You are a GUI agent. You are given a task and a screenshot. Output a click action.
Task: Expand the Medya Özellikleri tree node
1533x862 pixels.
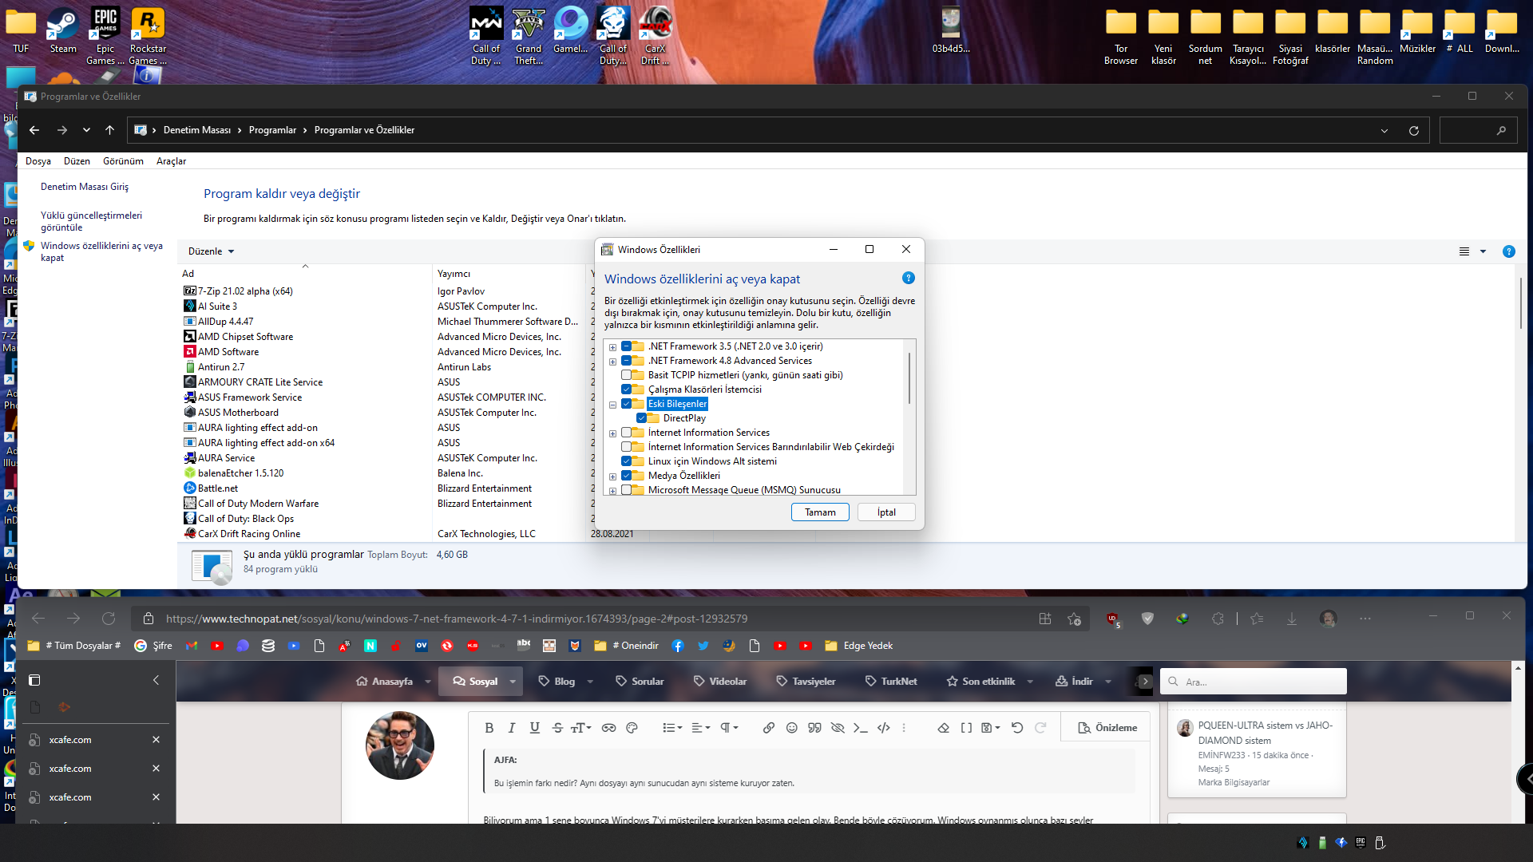pos(612,476)
